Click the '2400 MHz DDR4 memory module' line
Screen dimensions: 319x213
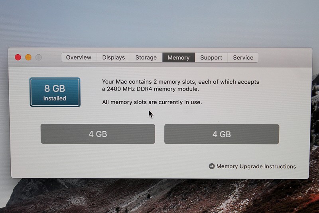click(151, 89)
